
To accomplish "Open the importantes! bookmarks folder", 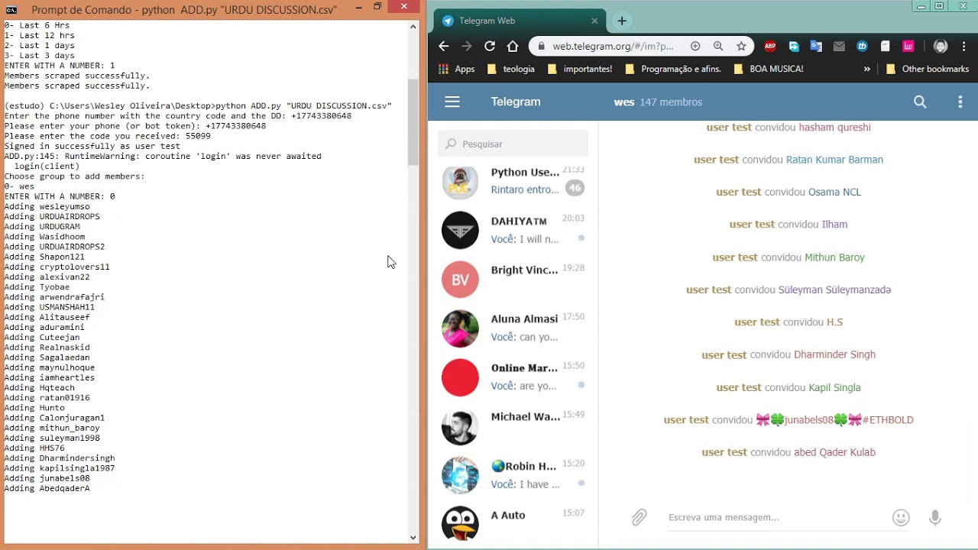I will point(580,69).
